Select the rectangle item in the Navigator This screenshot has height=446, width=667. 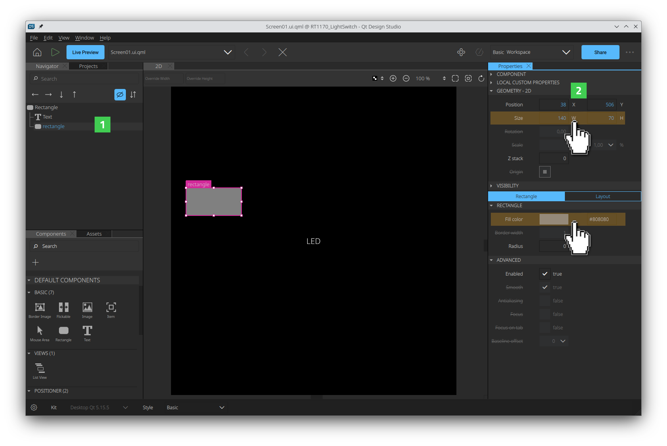click(53, 126)
